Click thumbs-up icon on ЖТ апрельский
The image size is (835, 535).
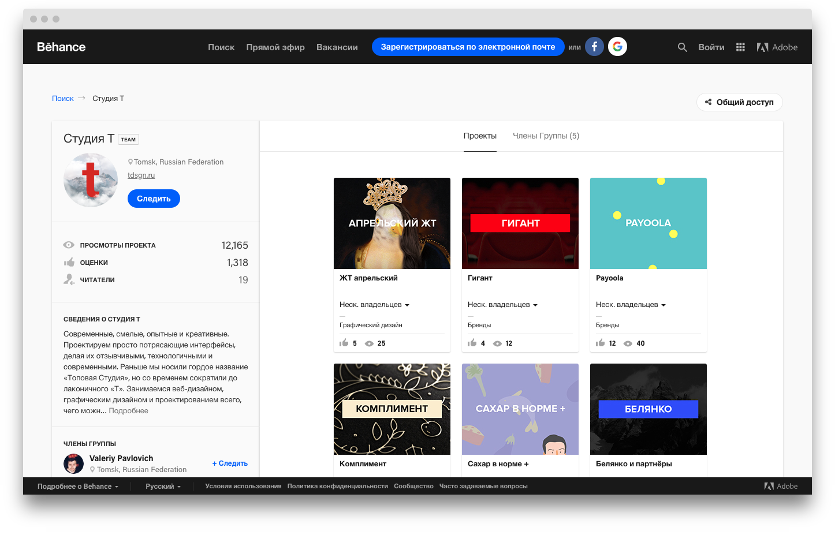click(x=344, y=343)
